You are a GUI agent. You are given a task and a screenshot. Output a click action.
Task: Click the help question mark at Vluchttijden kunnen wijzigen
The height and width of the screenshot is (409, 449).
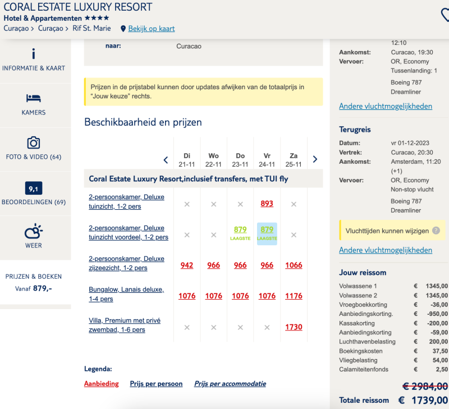tap(436, 231)
